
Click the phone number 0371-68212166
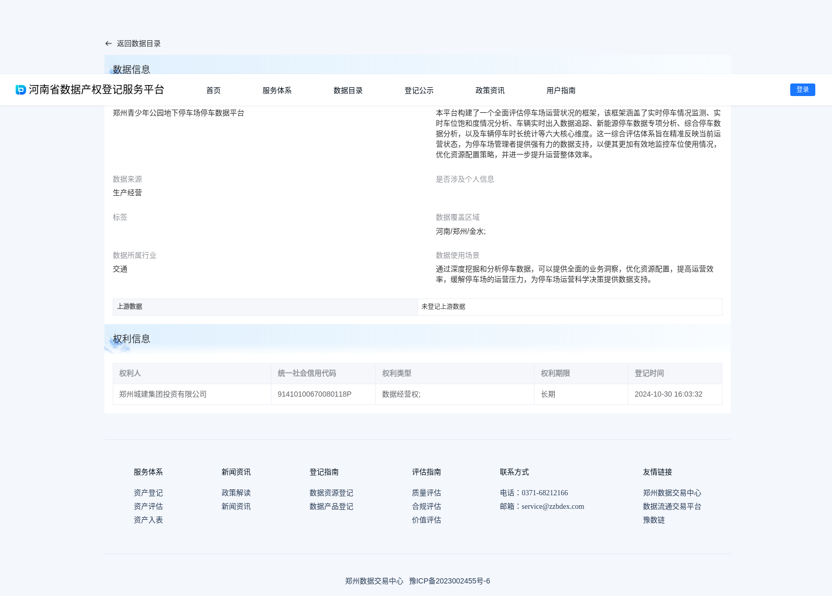pyautogui.click(x=545, y=493)
